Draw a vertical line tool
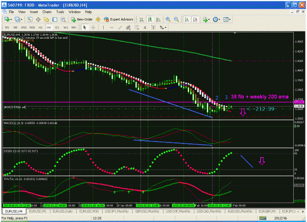Image resolution: width=307 pixels, height=222 pixels. pos(103,28)
